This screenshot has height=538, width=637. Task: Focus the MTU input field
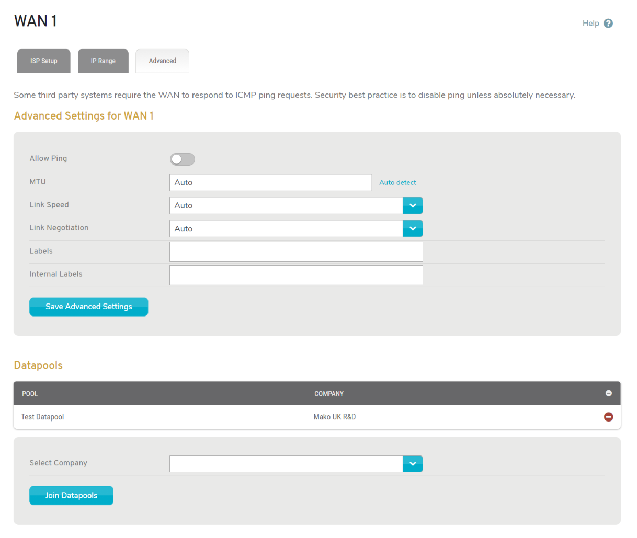[x=270, y=183]
